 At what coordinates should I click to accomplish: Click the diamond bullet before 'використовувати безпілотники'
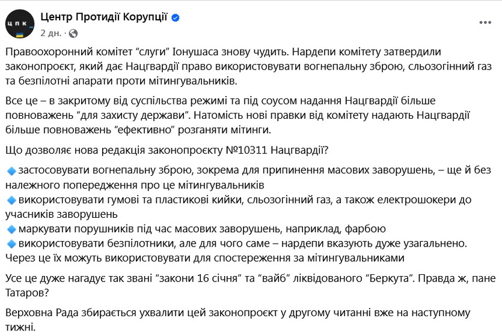tap(11, 244)
